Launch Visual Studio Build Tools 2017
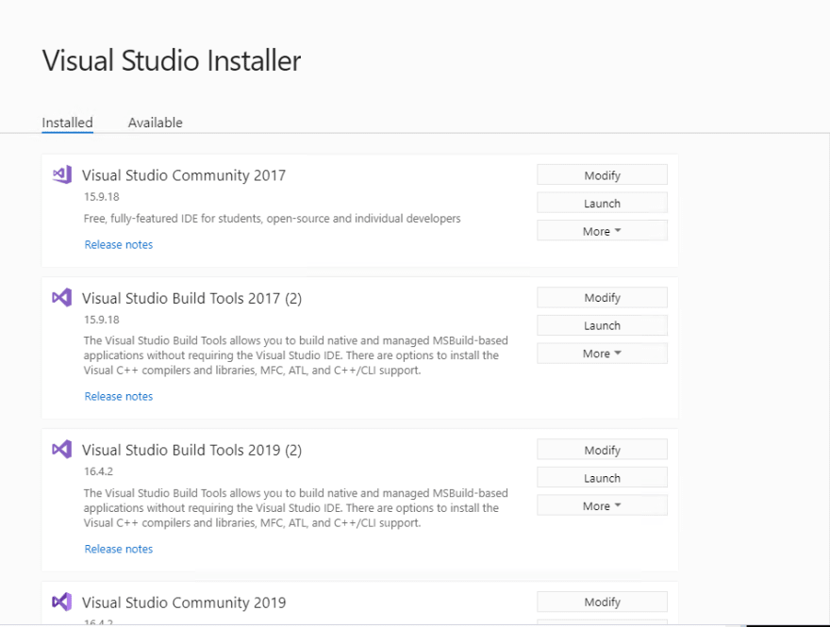The width and height of the screenshot is (830, 627). [x=602, y=325]
